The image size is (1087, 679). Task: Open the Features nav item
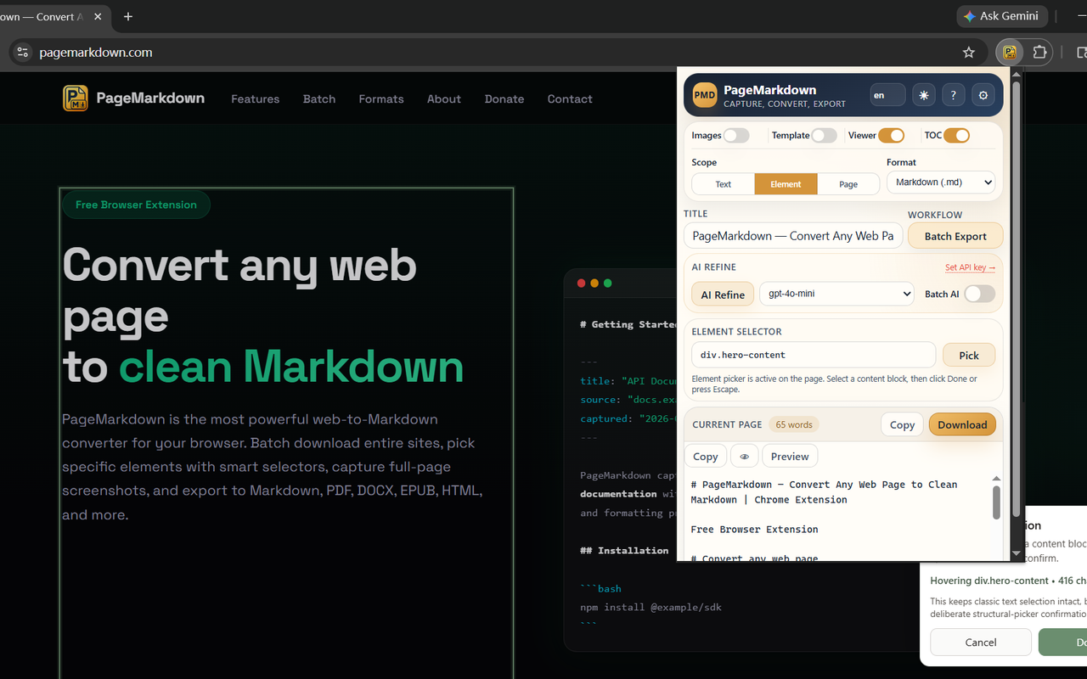click(x=255, y=98)
